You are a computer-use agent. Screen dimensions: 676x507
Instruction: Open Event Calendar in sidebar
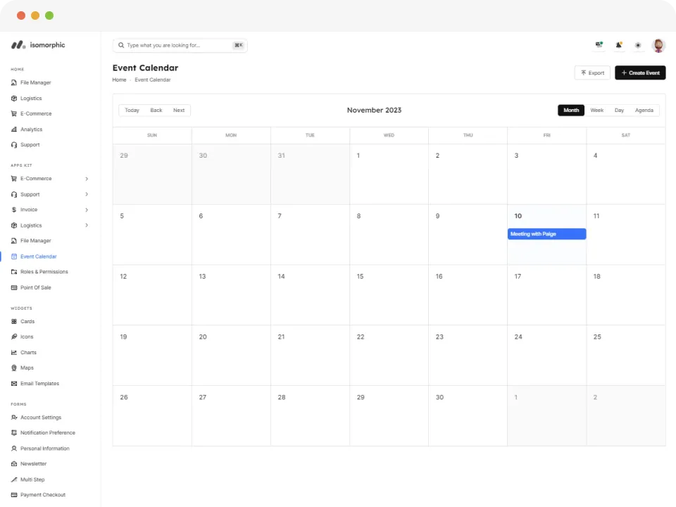tap(38, 256)
